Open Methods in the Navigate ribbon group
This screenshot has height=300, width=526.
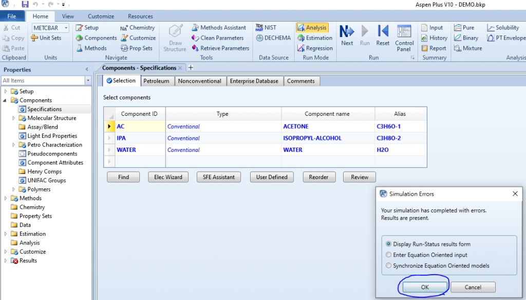pos(91,48)
